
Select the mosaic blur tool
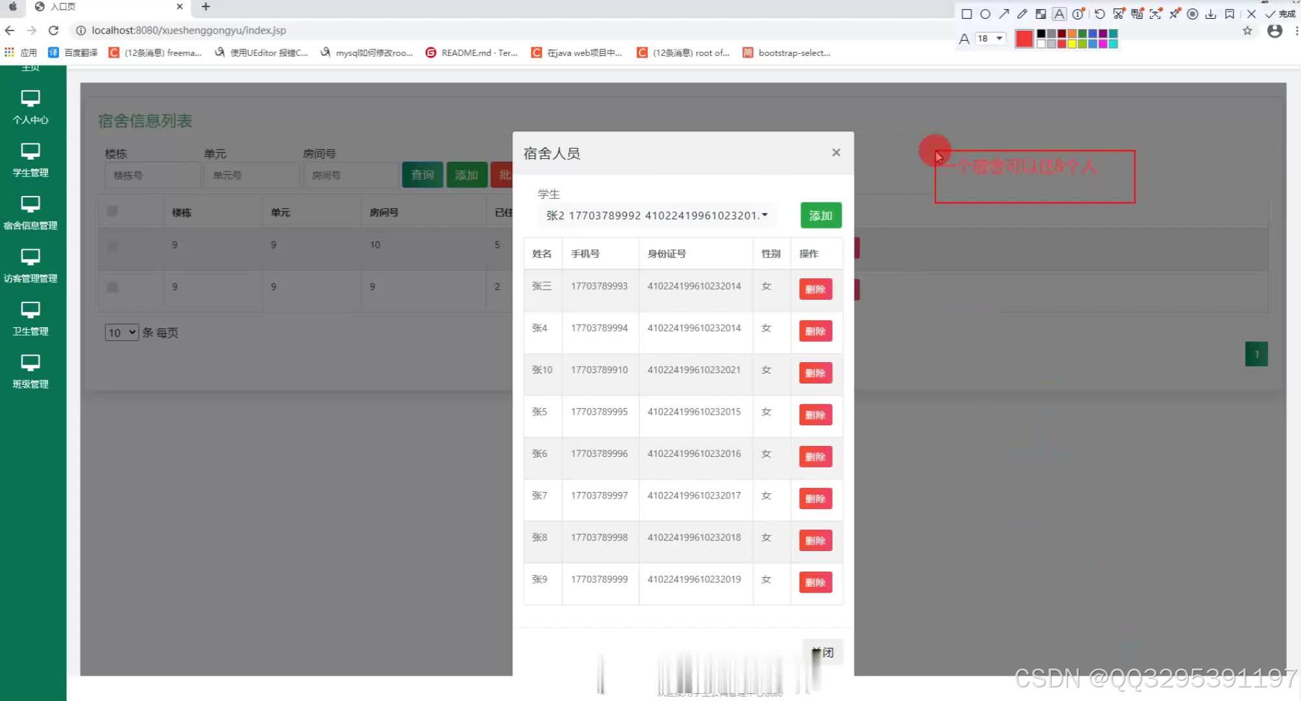click(1041, 14)
